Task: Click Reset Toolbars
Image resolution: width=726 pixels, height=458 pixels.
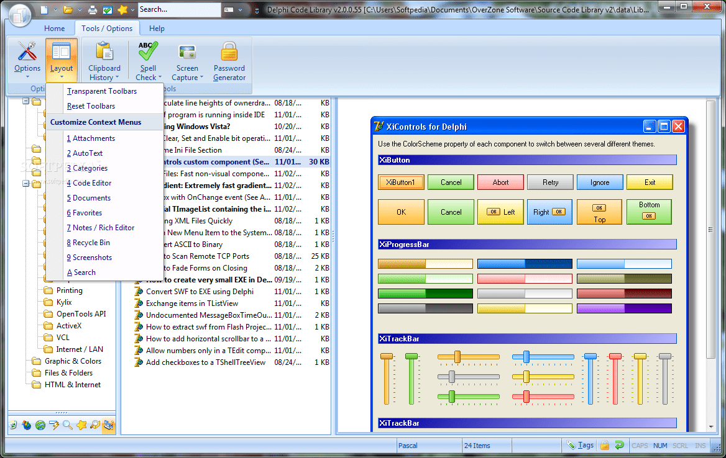Action: pos(91,106)
